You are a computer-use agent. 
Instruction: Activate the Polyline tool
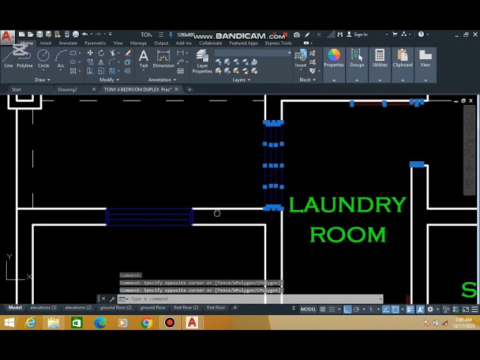pyautogui.click(x=25, y=58)
